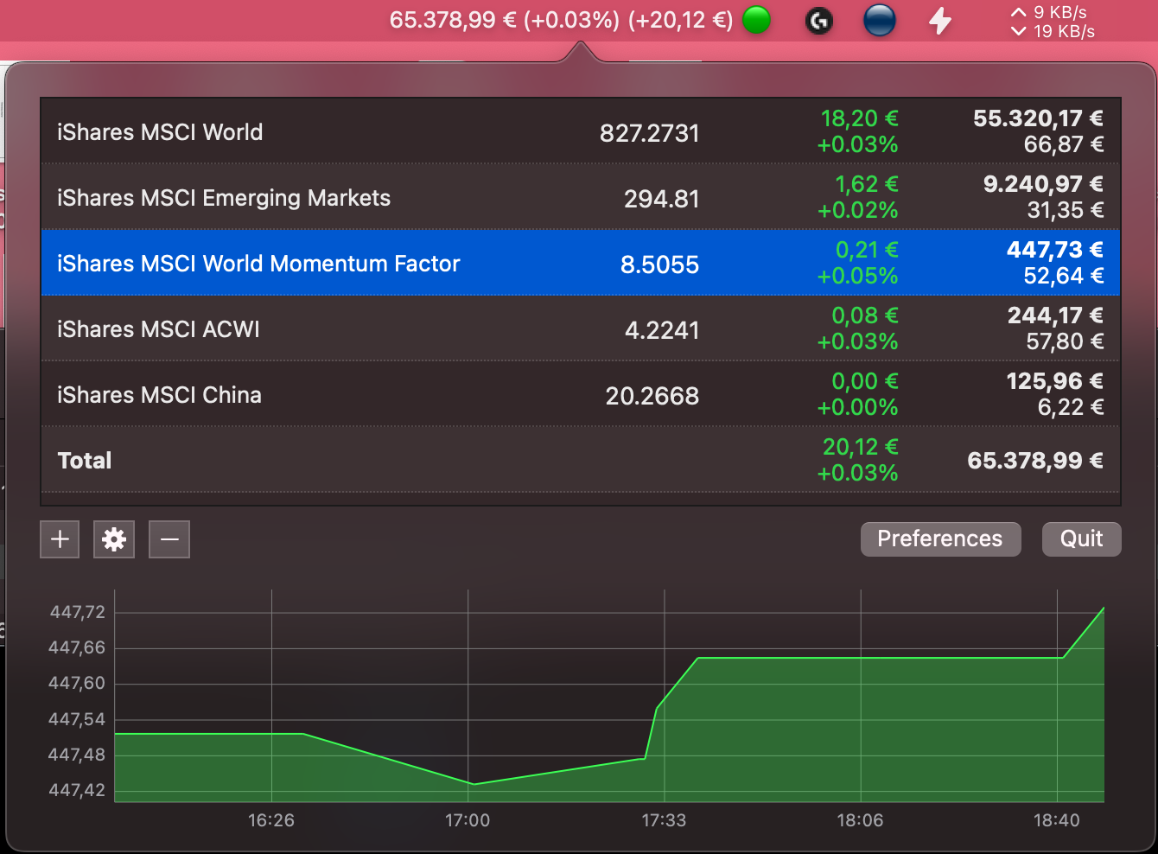Click the quantity value 20.2668
Viewport: 1158px width, 854px height.
652,396
